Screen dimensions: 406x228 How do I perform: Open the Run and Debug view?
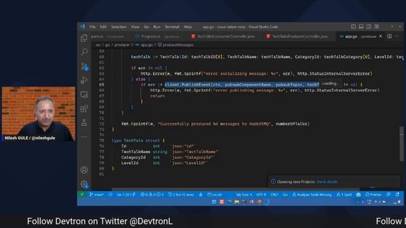(x=84, y=80)
